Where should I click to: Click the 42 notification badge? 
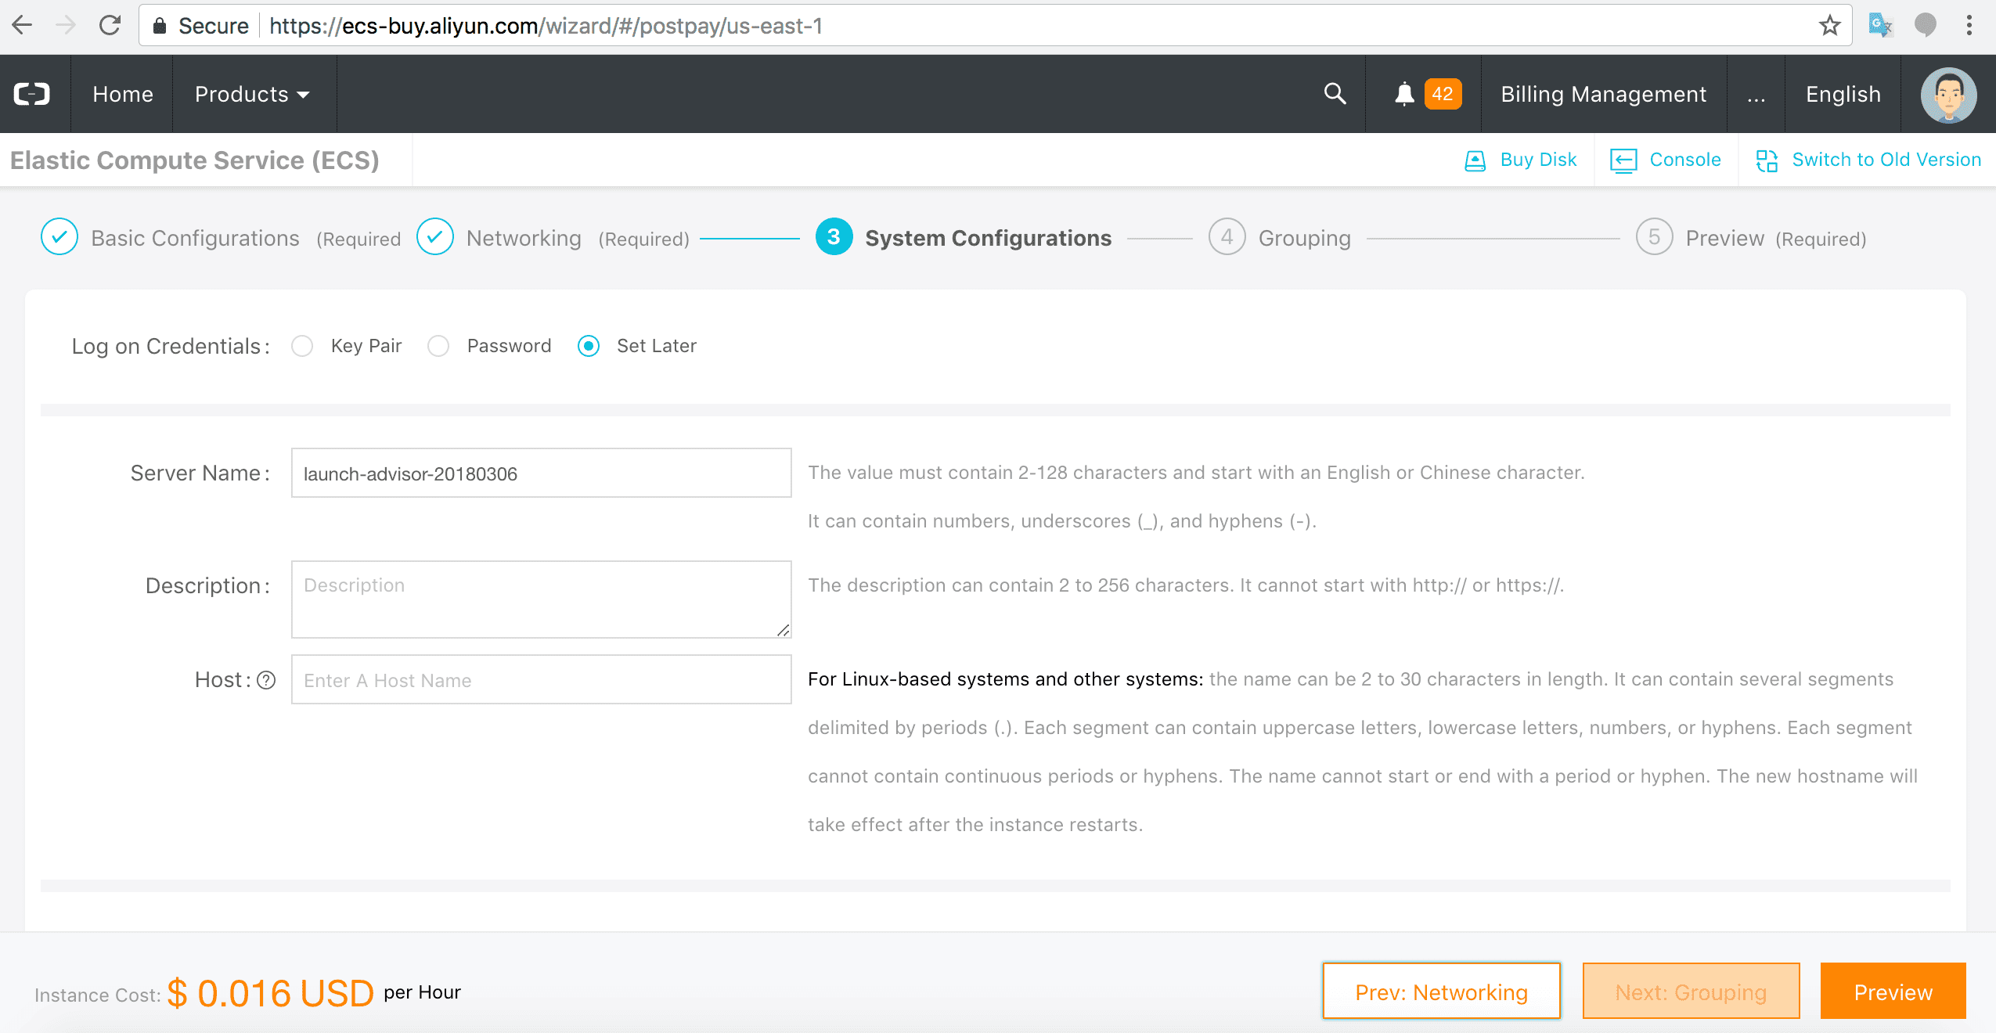click(x=1442, y=94)
